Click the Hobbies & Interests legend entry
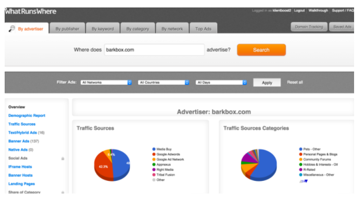 coord(318,165)
